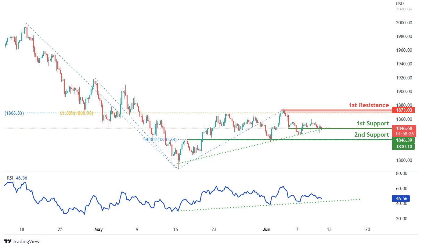
Task: Select the current price tag 1846.68
Action: tap(403, 128)
